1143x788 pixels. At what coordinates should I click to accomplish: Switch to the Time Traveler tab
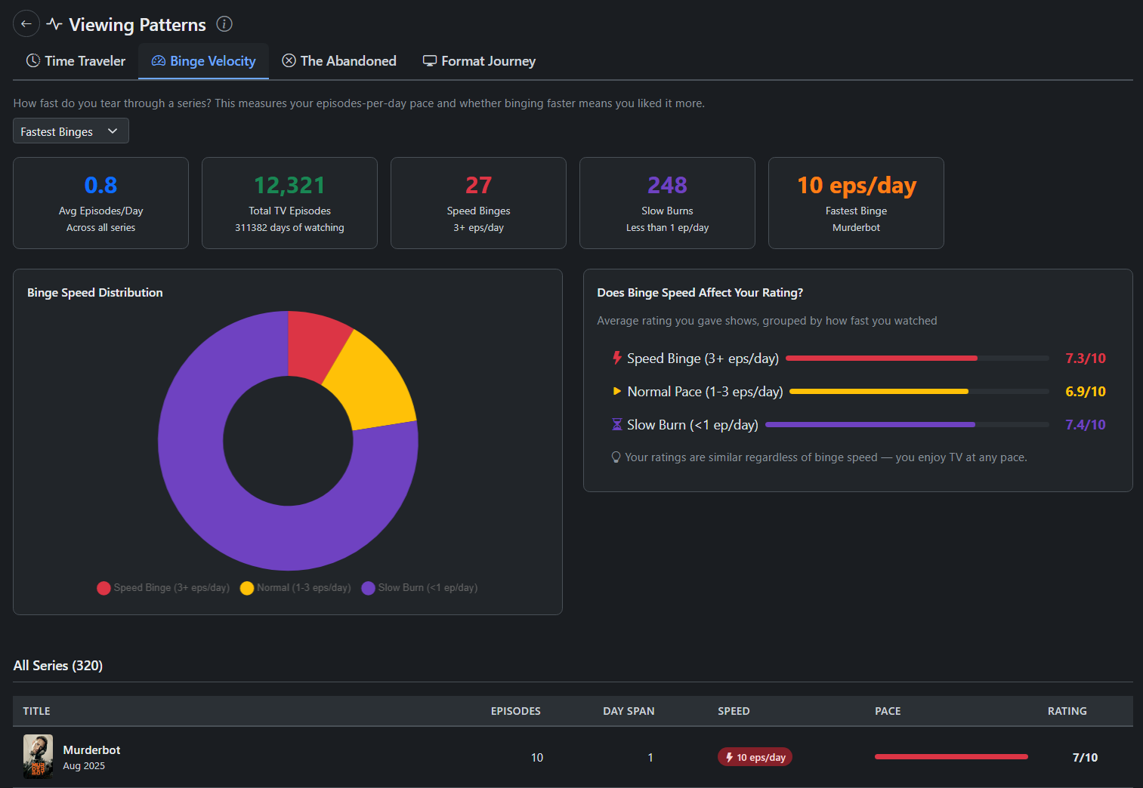tap(76, 61)
